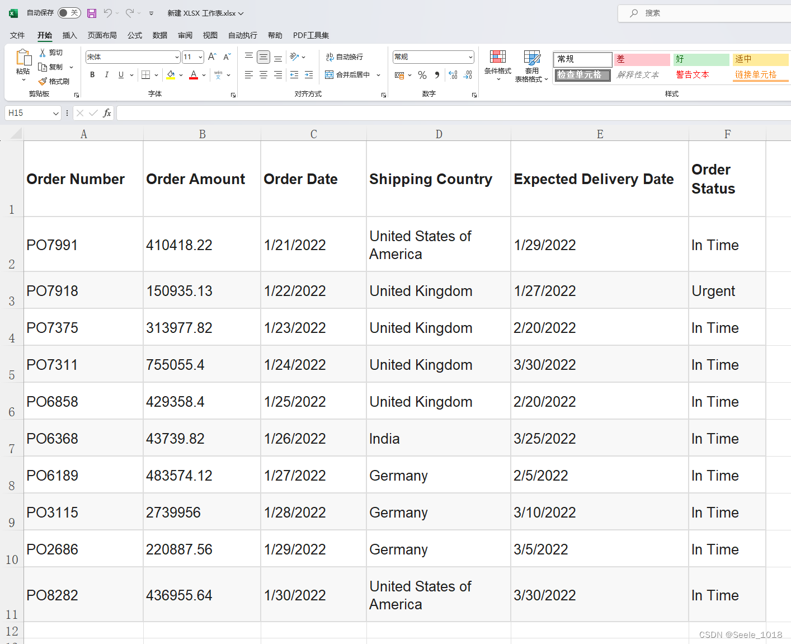Open the fill color dropdown arrow
This screenshot has height=644, width=791.
(x=181, y=74)
